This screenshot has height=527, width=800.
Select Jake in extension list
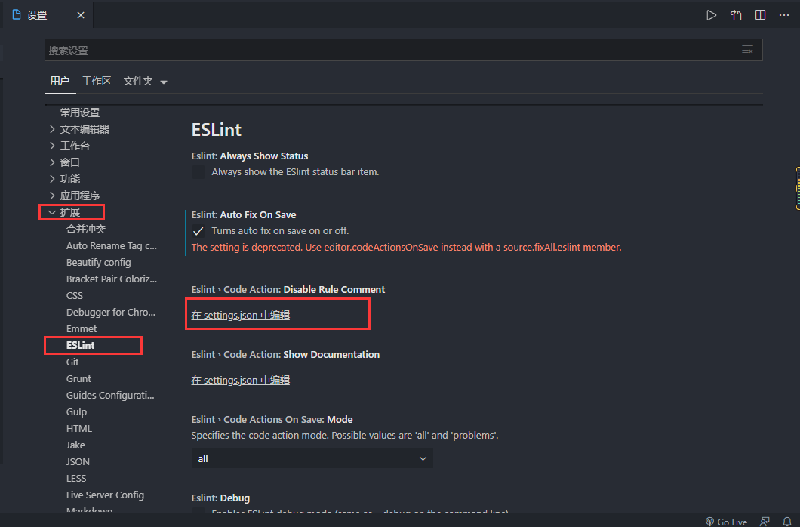tap(75, 445)
